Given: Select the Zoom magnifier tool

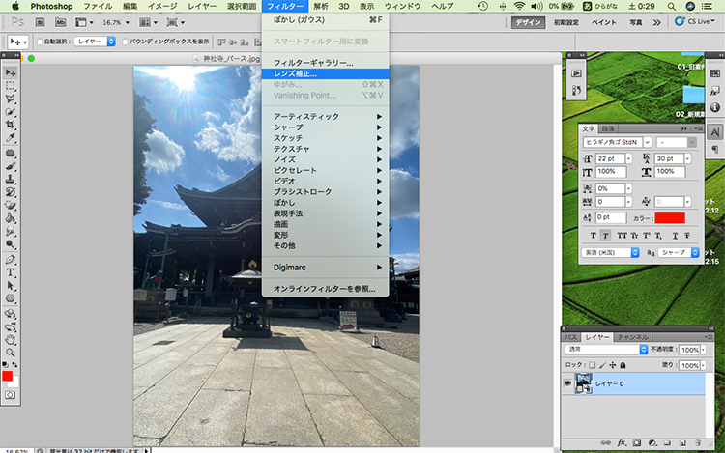Looking at the screenshot, I should coord(11,353).
